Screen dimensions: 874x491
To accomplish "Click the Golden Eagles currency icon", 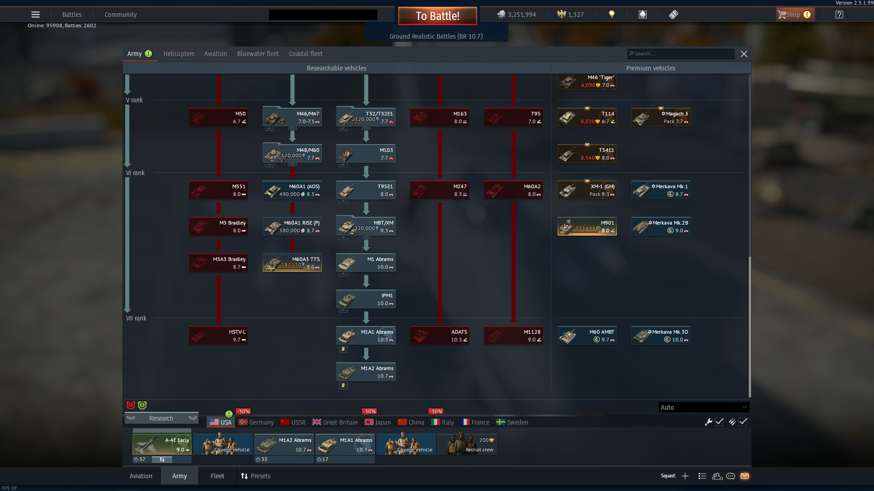I will coord(562,15).
